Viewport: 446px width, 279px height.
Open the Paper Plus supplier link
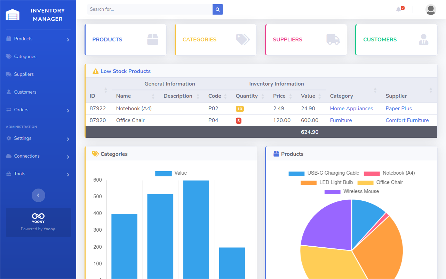point(399,109)
